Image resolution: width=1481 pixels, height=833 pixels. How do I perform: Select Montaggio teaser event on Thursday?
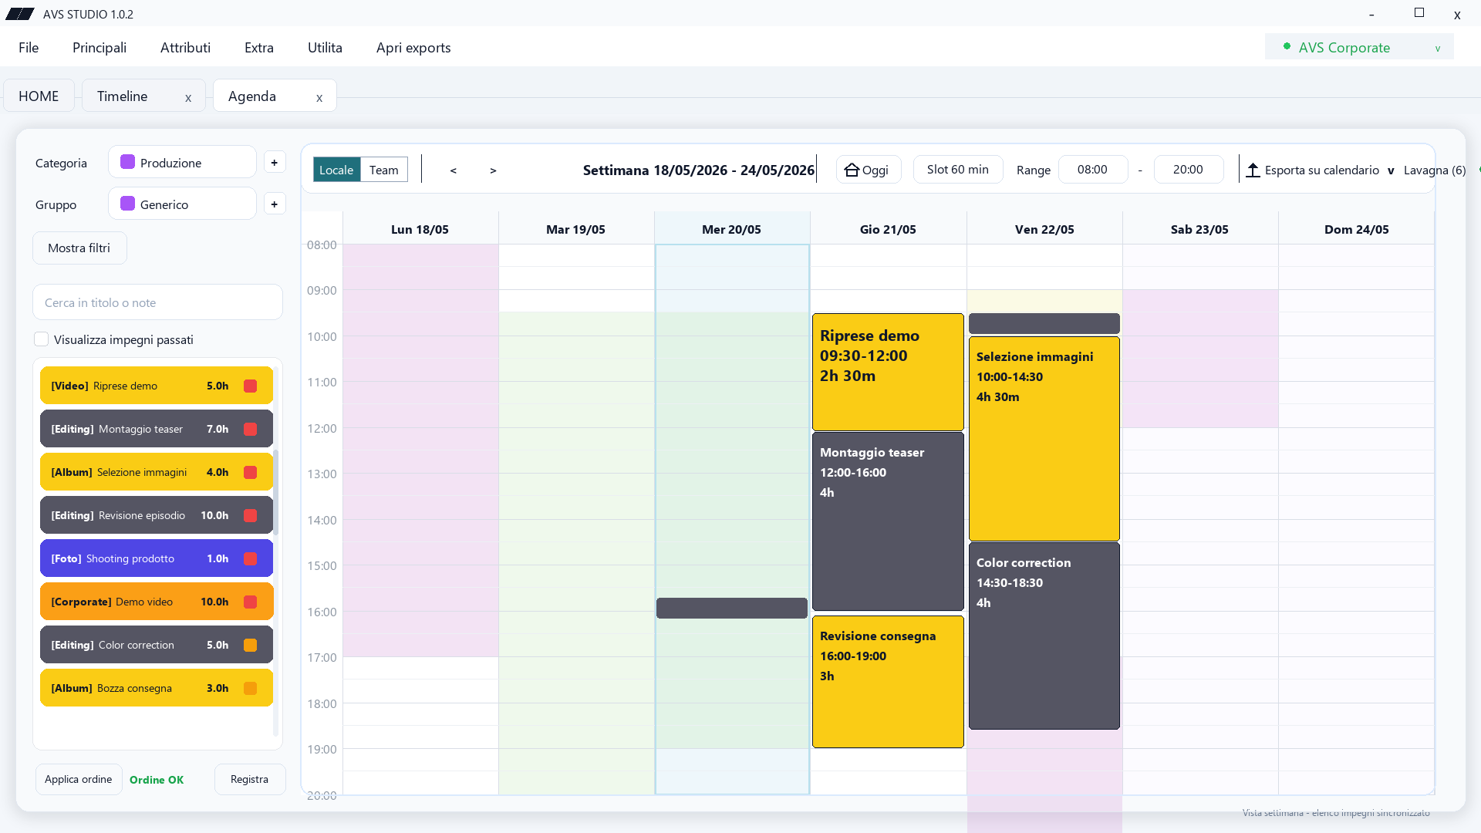(x=888, y=521)
